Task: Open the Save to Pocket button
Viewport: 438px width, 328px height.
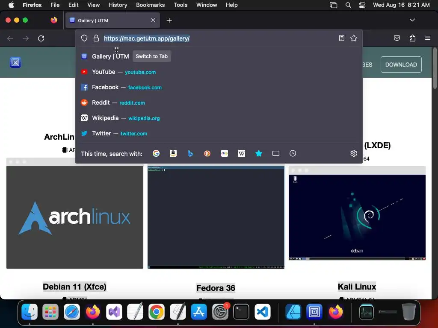Action: tap(397, 38)
